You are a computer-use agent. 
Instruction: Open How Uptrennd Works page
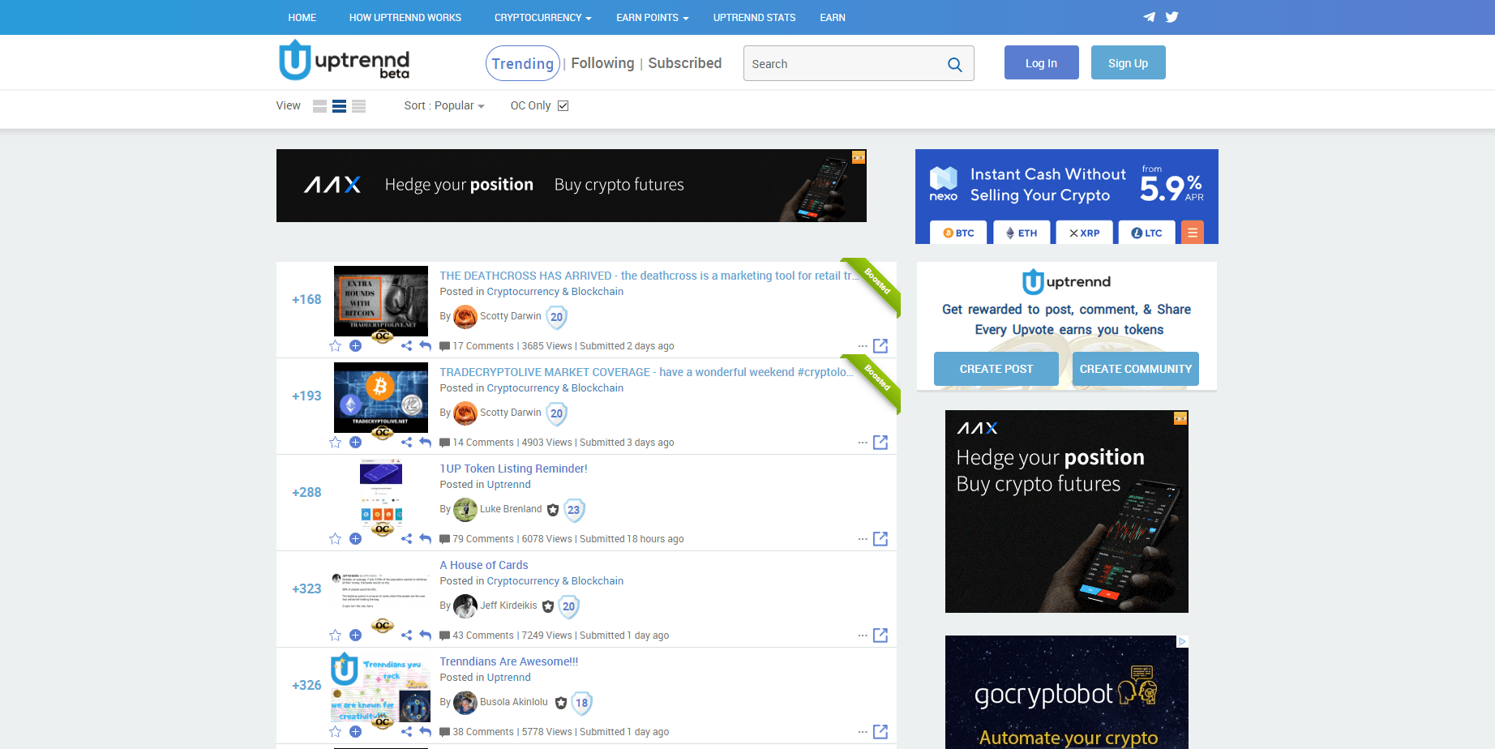click(x=405, y=18)
